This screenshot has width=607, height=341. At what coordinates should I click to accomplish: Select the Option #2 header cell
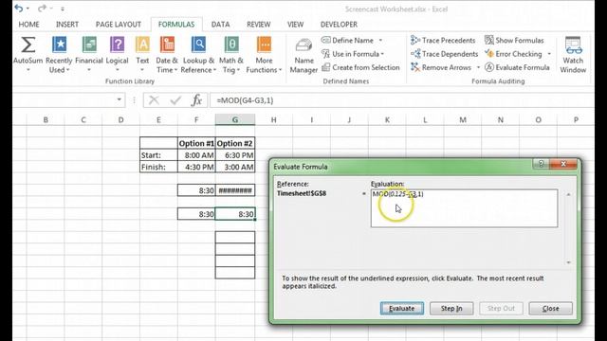pyautogui.click(x=235, y=143)
